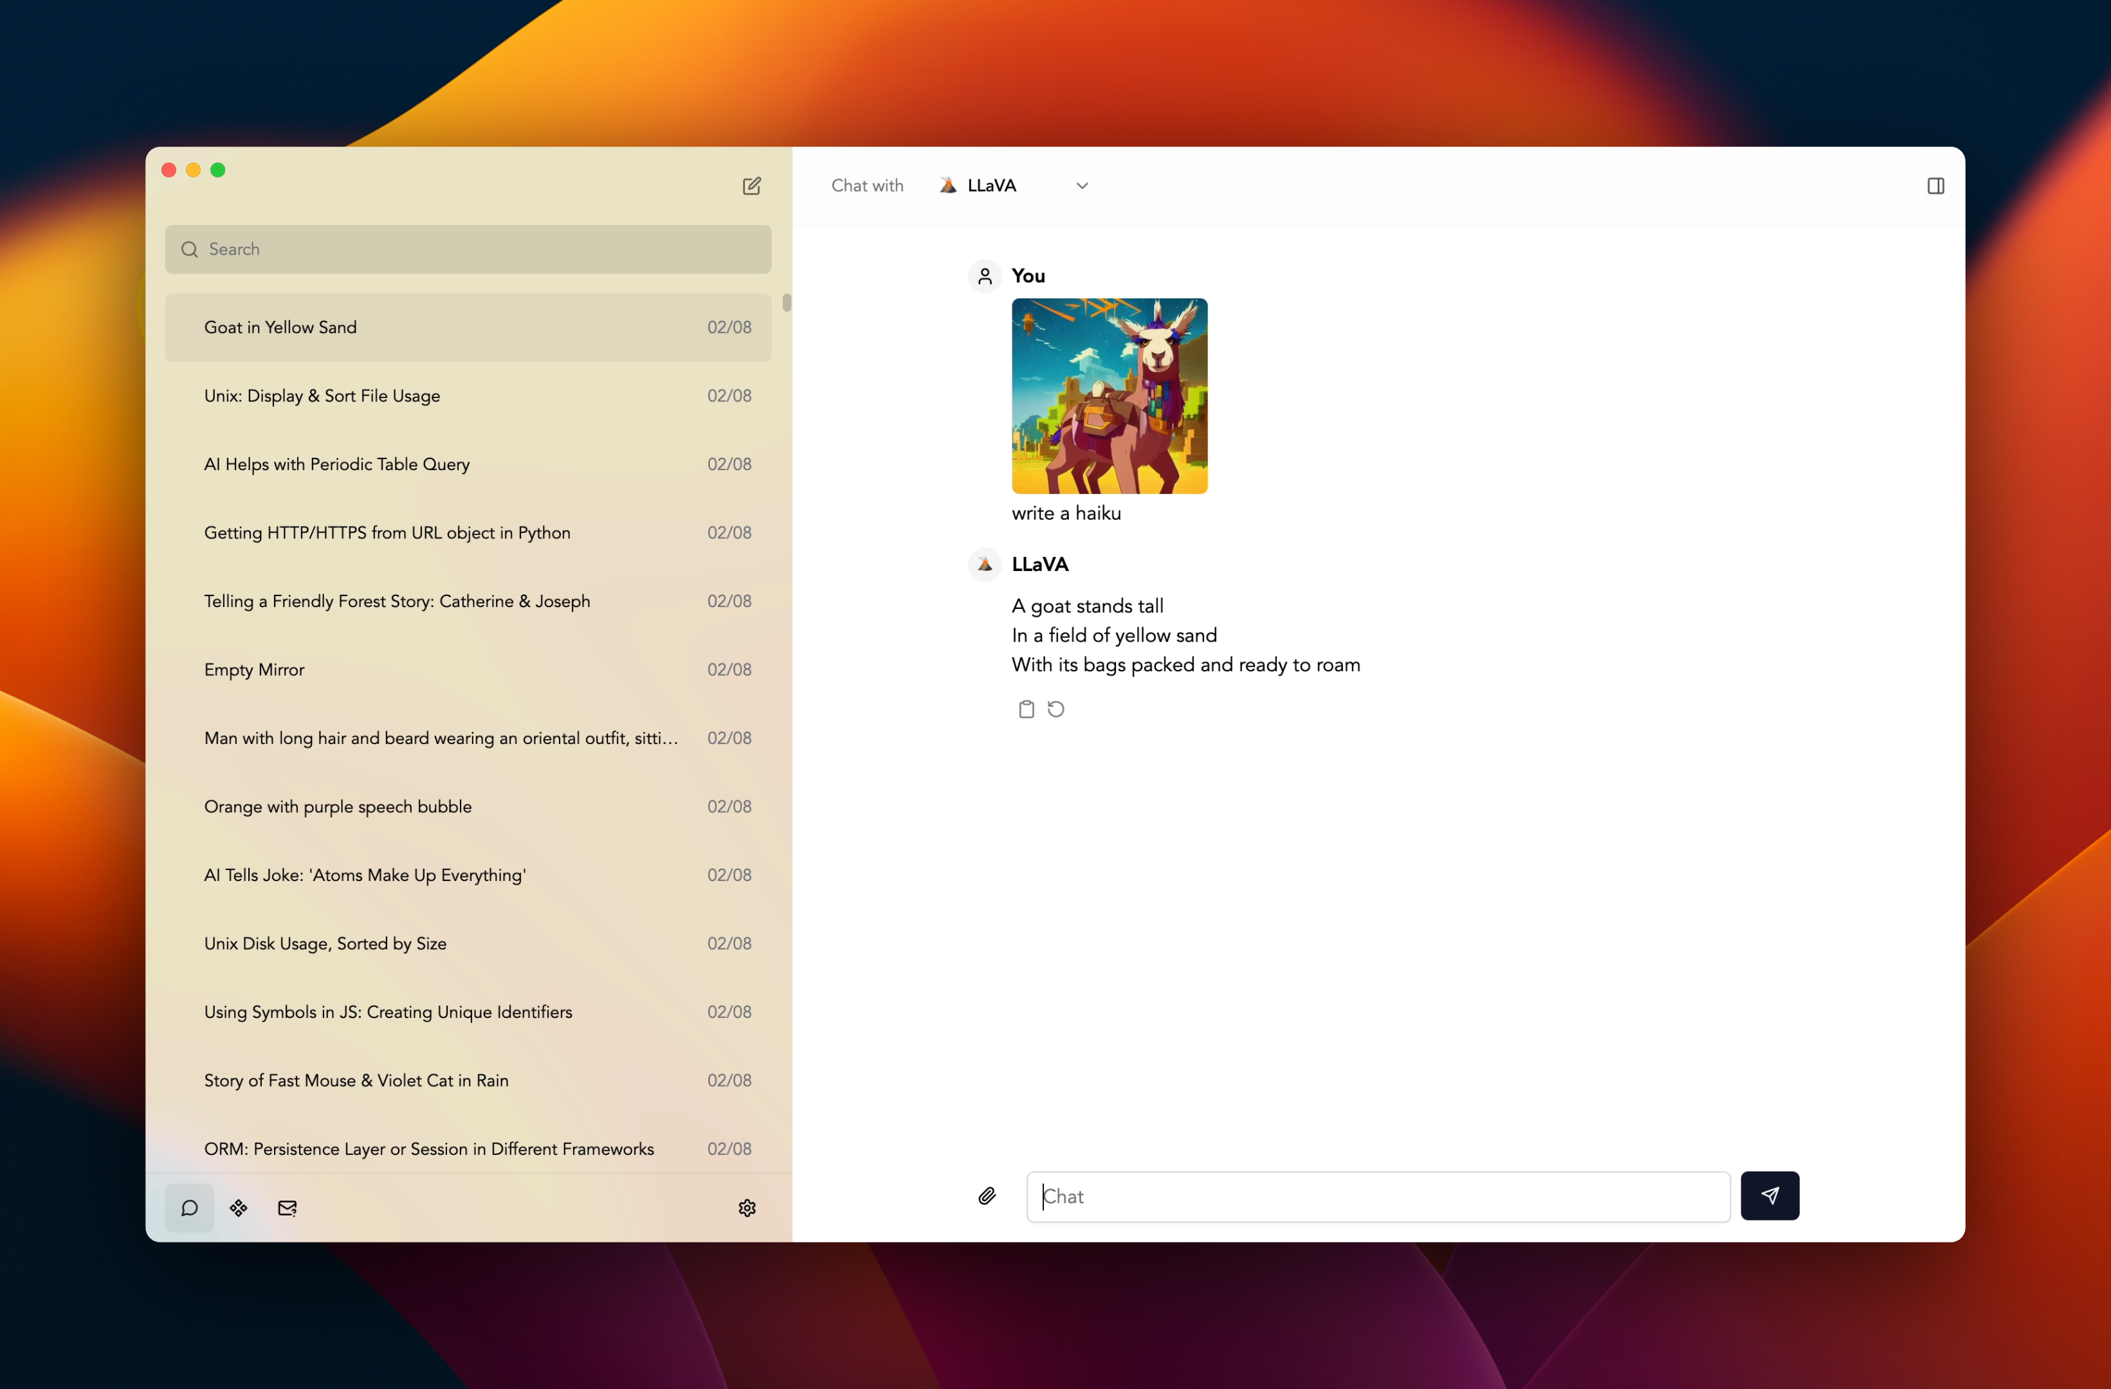Open the llama image thumbnail
The height and width of the screenshot is (1389, 2111).
pos(1109,395)
